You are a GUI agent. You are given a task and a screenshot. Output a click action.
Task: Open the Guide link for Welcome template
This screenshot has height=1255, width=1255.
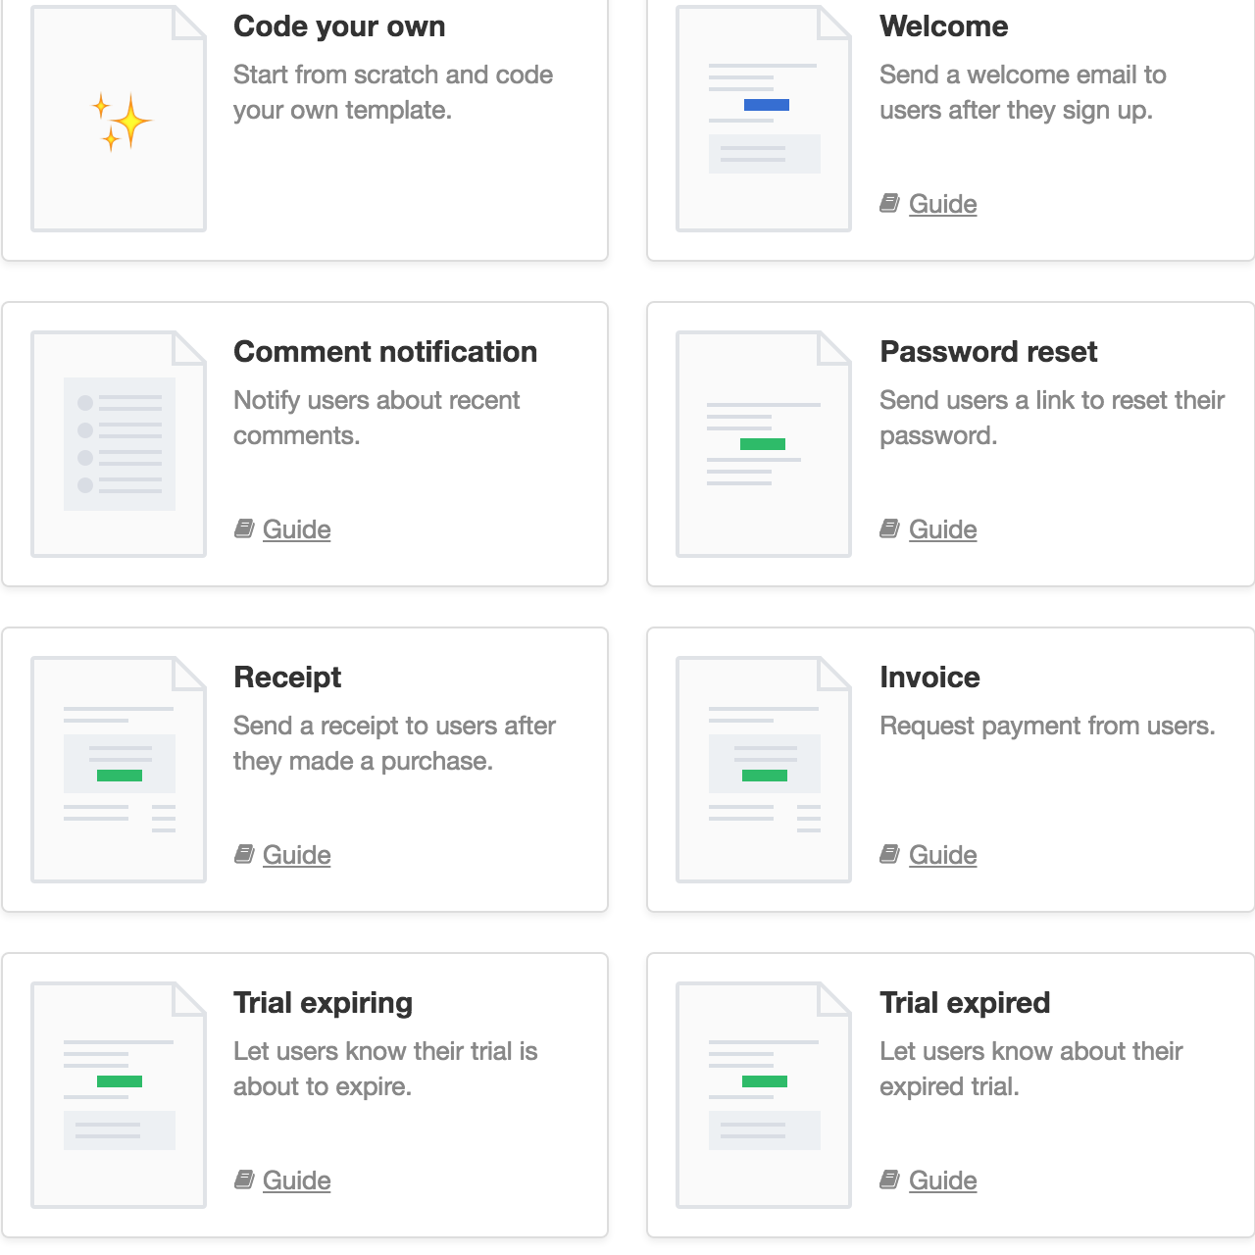click(942, 204)
